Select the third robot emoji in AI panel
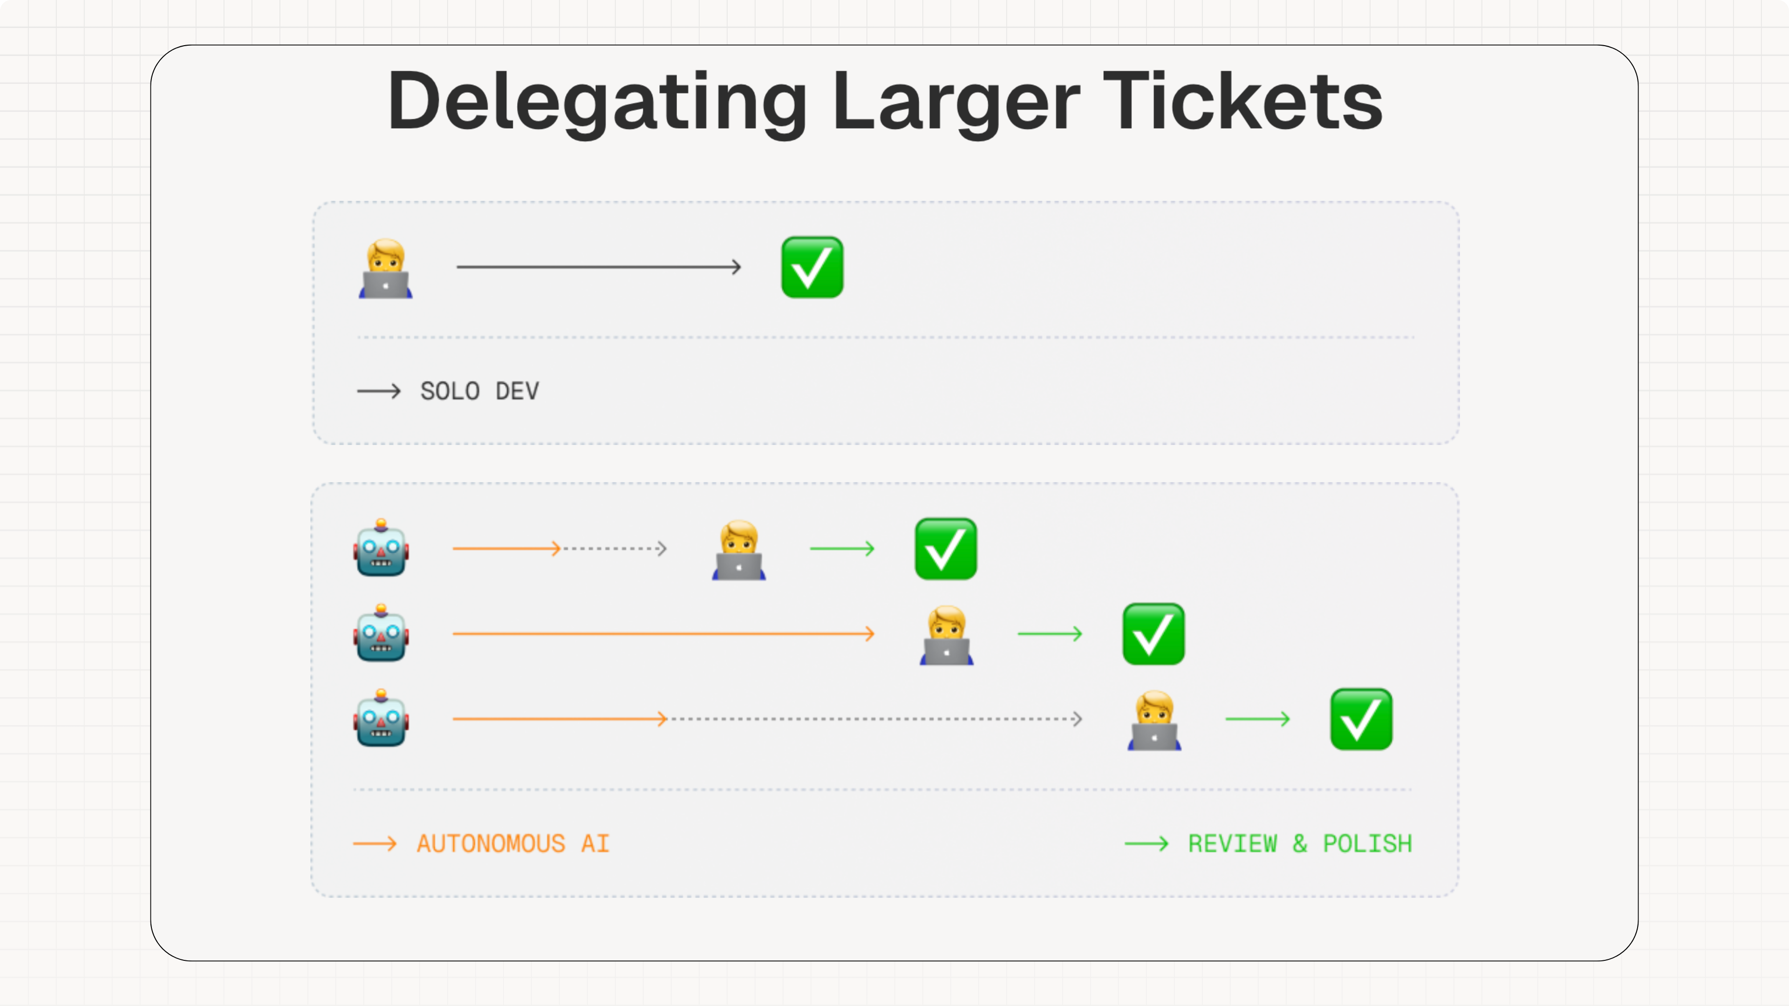 coord(381,718)
